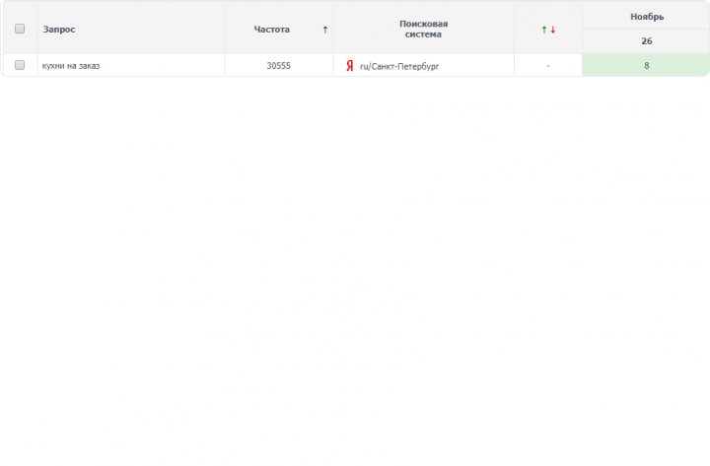Click the Поисковая система column header

pos(423,29)
